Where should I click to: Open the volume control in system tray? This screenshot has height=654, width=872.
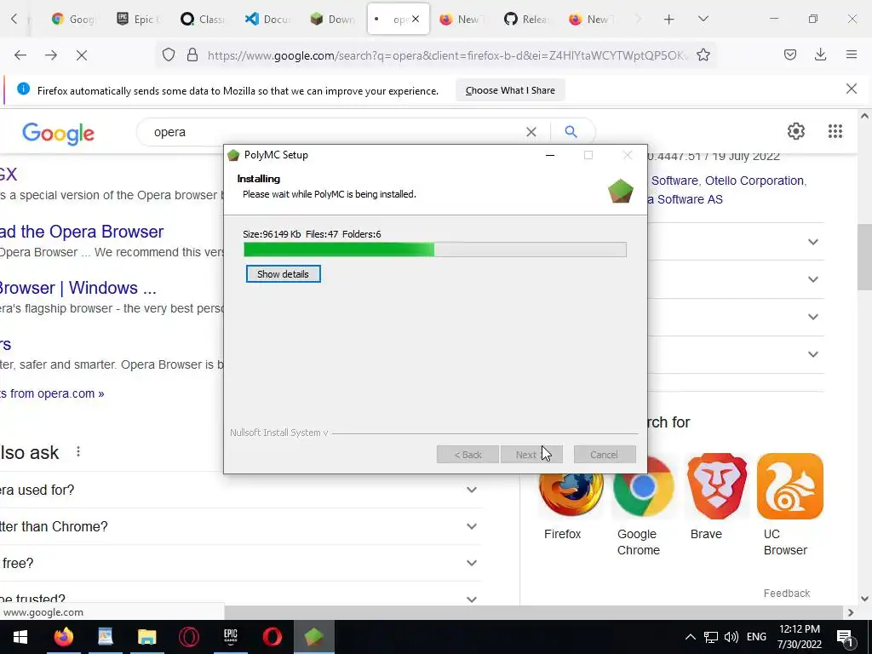pyautogui.click(x=731, y=637)
